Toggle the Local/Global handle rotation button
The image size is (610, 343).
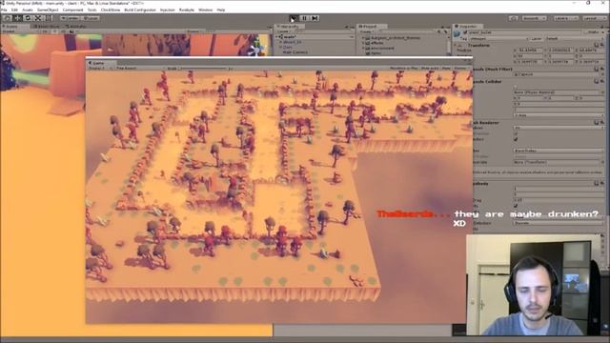[91, 18]
